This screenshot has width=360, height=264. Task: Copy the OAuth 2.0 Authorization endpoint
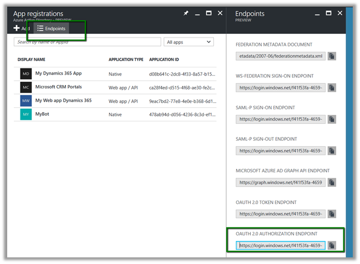tap(332, 245)
